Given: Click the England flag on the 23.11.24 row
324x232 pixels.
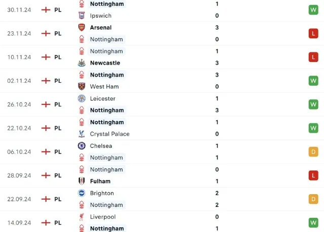Looking at the screenshot, I should click(x=46, y=33).
